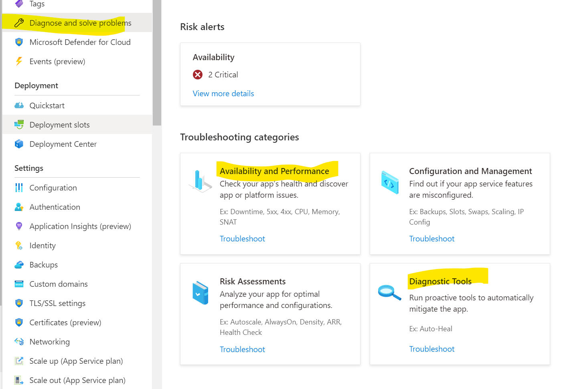Open Microsoft Defender for Cloud shield icon
The width and height of the screenshot is (573, 389).
(x=19, y=42)
